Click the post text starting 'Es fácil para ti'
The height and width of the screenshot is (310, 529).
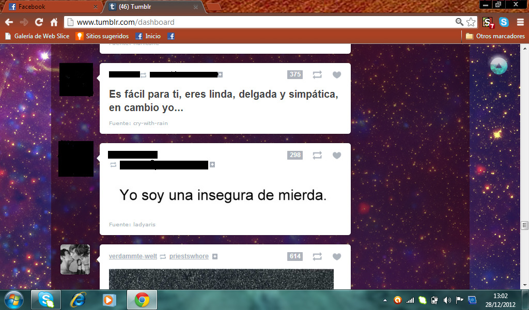(223, 101)
